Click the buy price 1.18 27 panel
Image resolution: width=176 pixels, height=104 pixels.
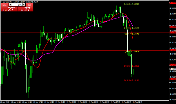tap(25, 9)
